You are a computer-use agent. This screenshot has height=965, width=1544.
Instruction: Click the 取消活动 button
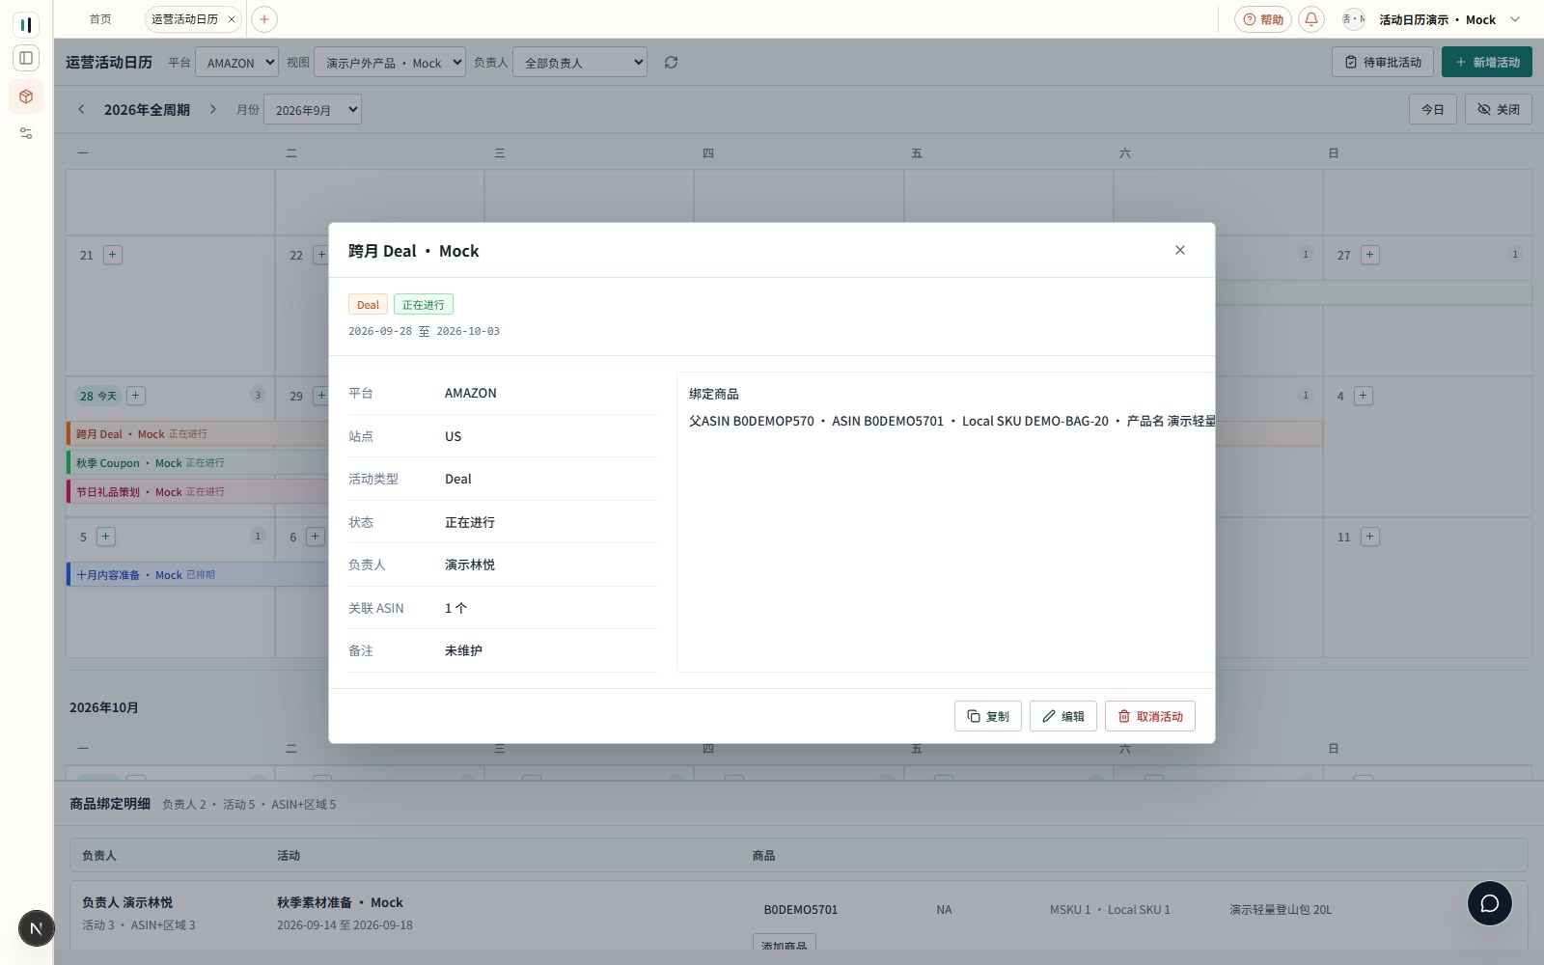click(x=1150, y=716)
